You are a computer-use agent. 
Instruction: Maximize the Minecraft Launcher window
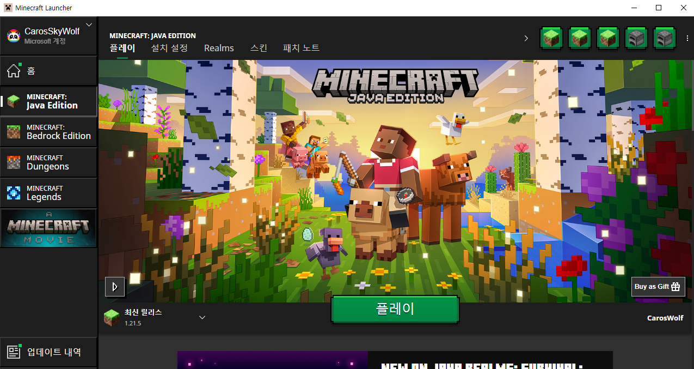[x=659, y=8]
